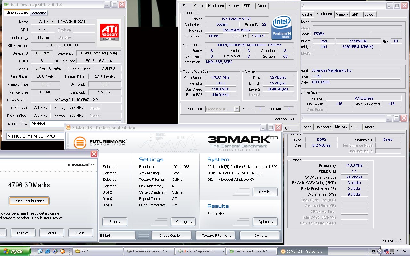The image size is (410, 256).
Task: Open the media player quick launch icon
Action: click(x=55, y=251)
